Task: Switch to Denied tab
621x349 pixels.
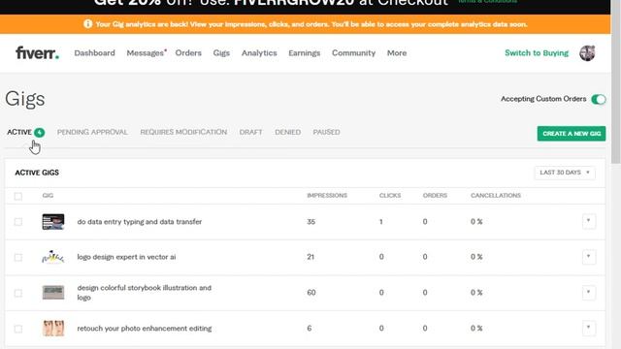Action: (287, 132)
